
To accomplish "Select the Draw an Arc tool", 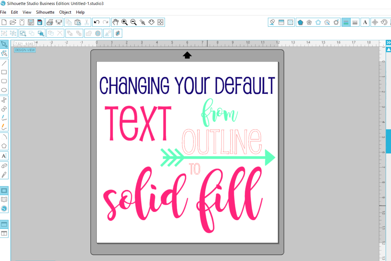I will (4, 137).
